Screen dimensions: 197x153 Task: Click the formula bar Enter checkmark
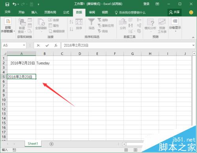47,46
